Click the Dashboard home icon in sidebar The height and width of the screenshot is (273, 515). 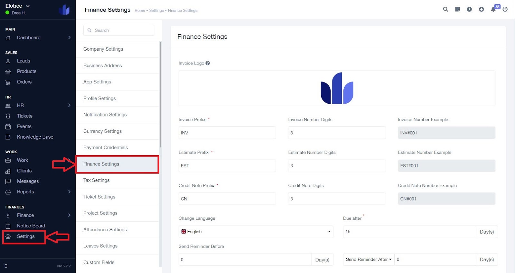point(8,38)
